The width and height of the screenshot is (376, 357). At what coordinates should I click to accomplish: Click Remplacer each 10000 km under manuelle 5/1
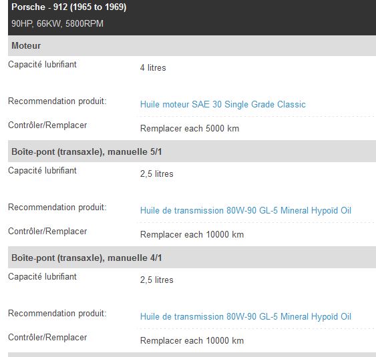[192, 235]
